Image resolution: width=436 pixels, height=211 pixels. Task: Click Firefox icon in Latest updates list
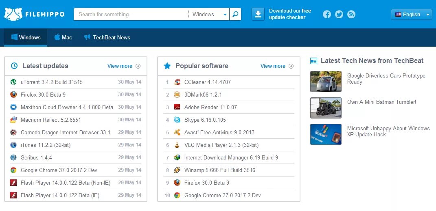click(13, 95)
